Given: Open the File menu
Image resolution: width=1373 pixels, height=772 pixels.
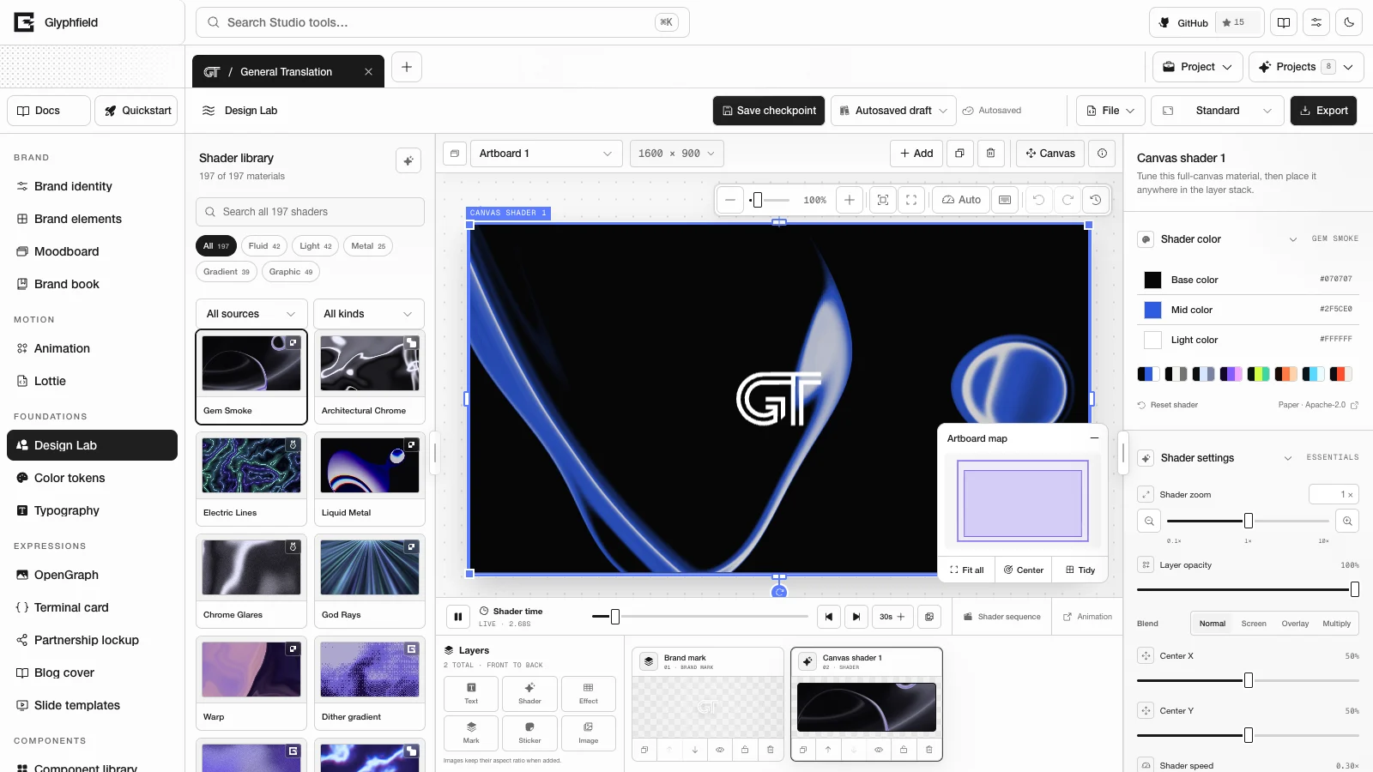Looking at the screenshot, I should pos(1110,111).
